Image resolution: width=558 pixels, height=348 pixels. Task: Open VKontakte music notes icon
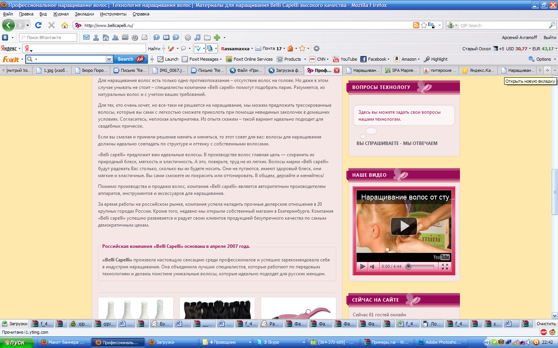point(198,38)
